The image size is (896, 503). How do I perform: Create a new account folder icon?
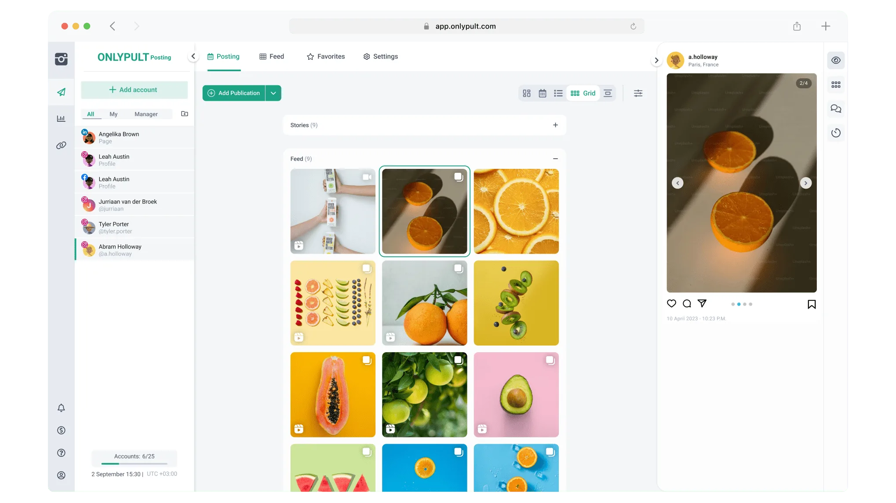tap(185, 114)
